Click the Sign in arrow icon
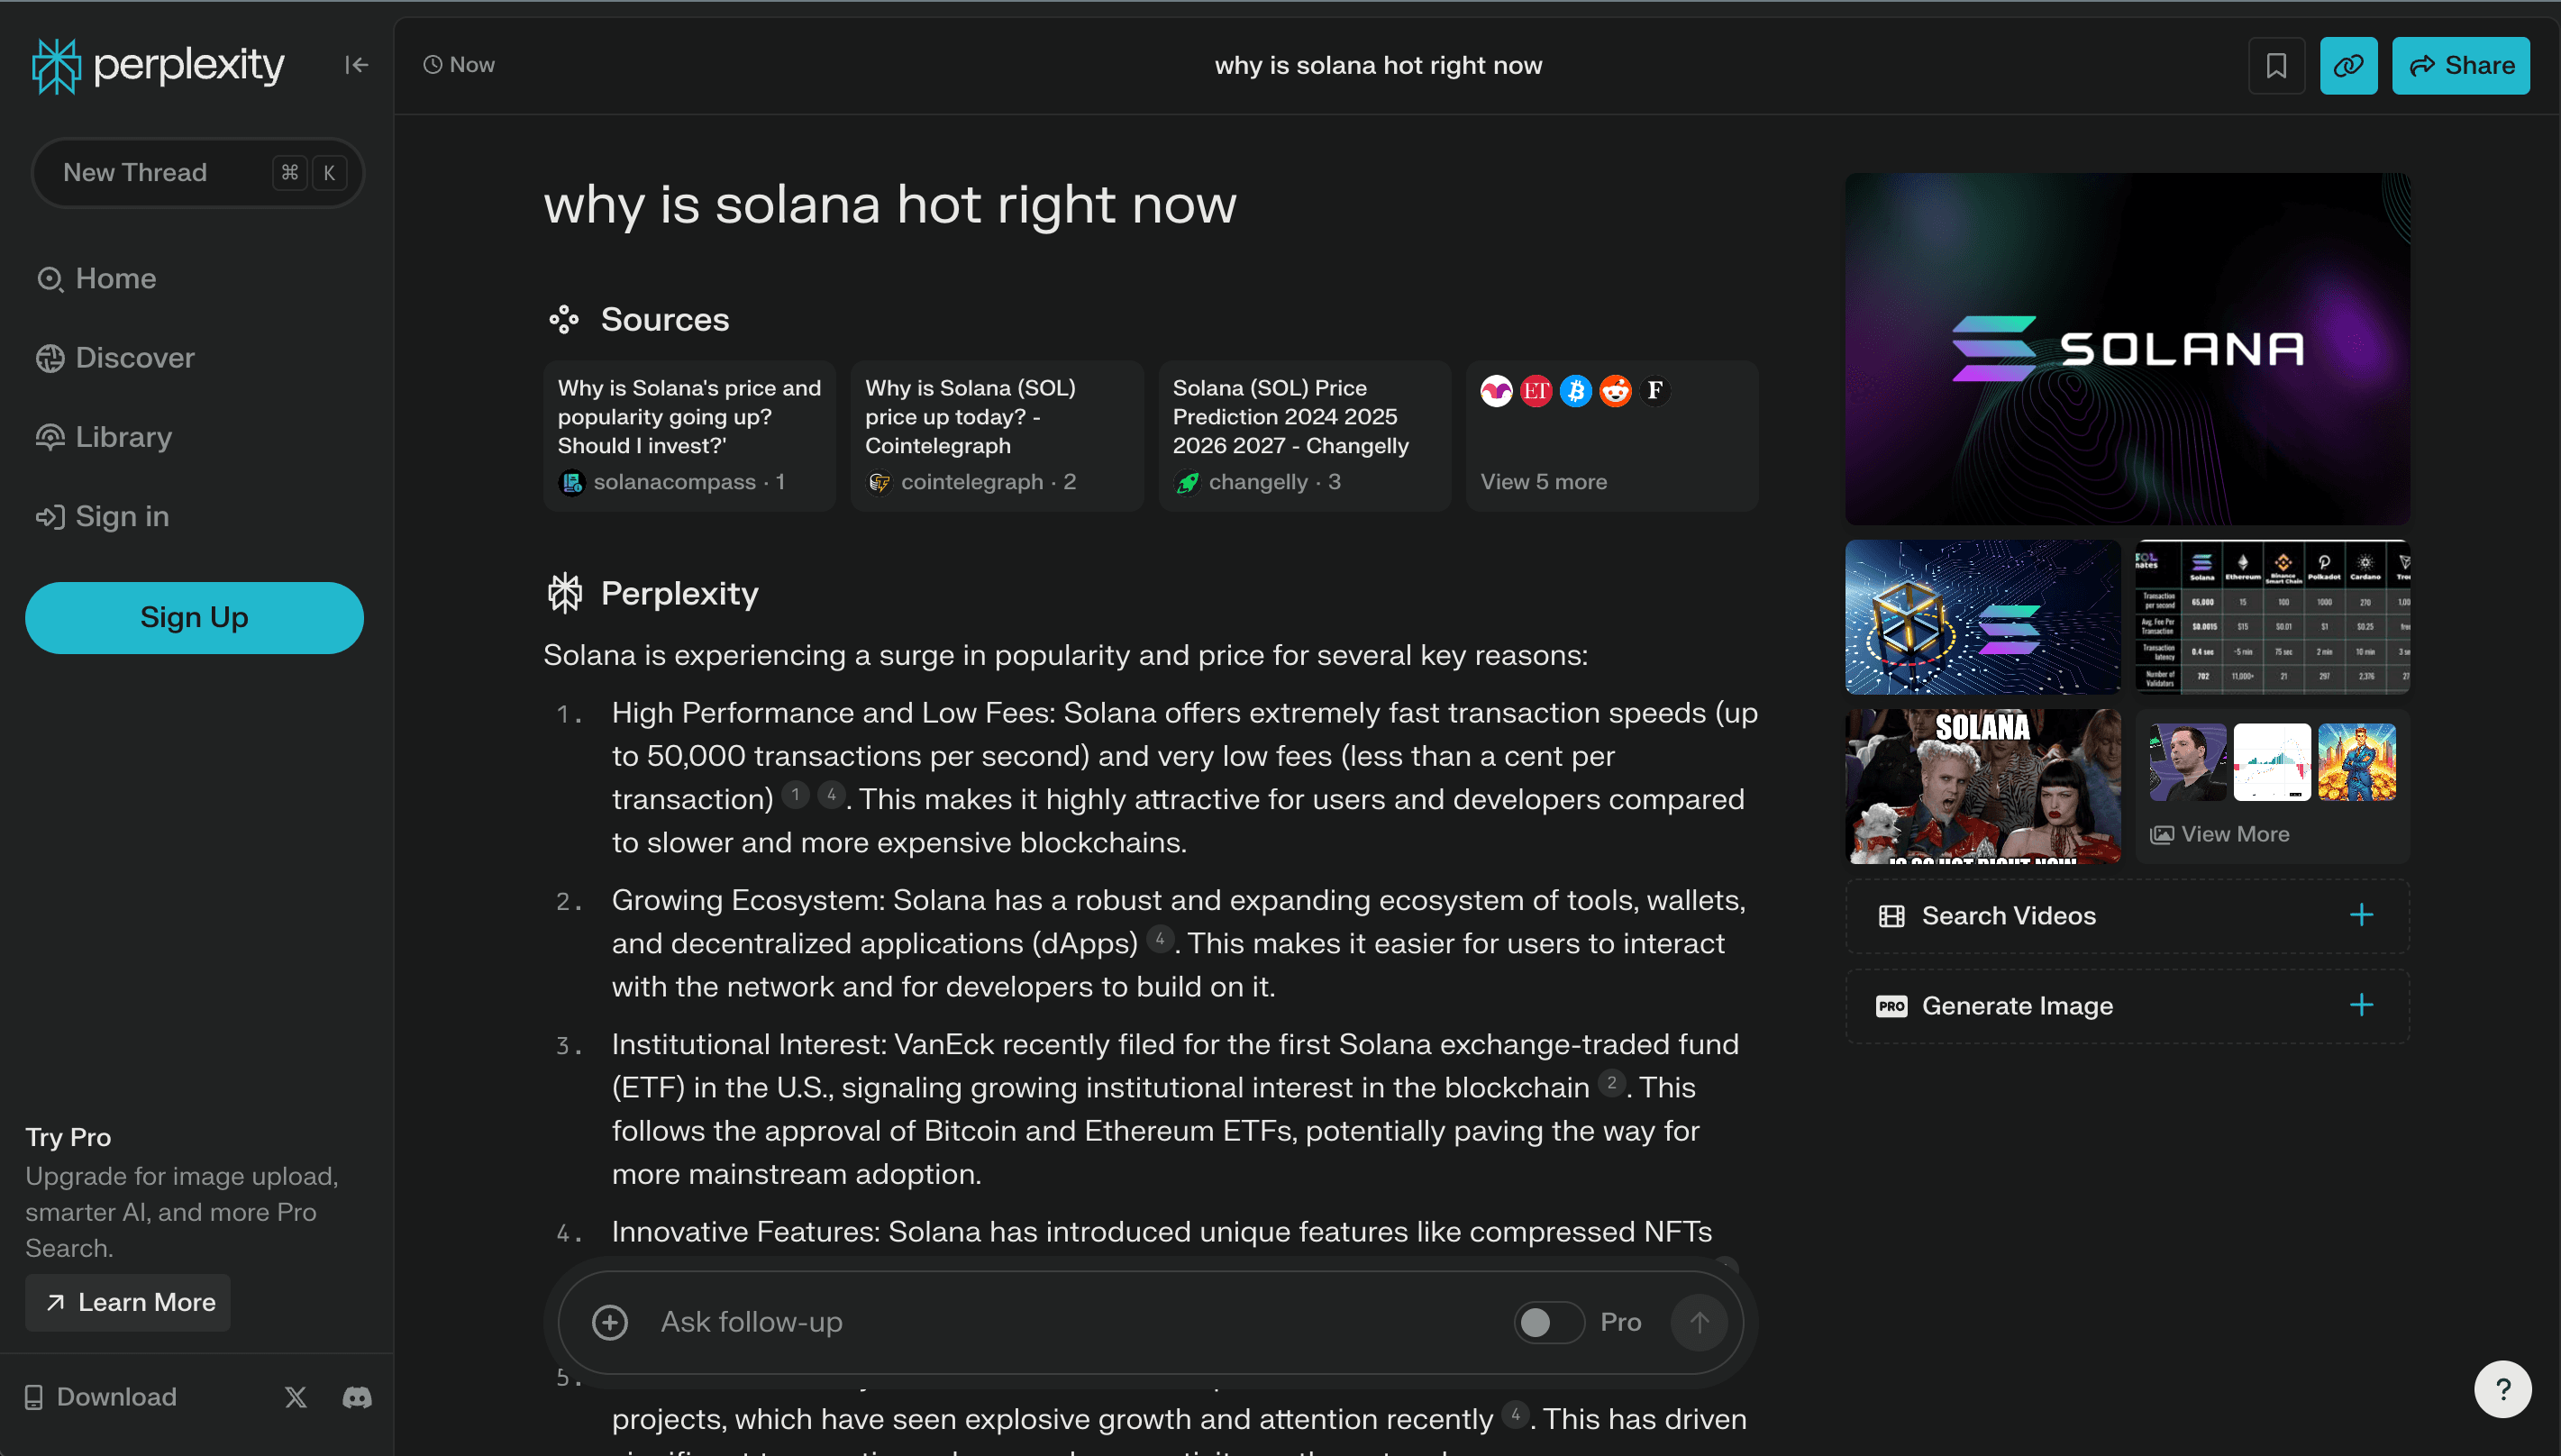2561x1456 pixels. (50, 517)
